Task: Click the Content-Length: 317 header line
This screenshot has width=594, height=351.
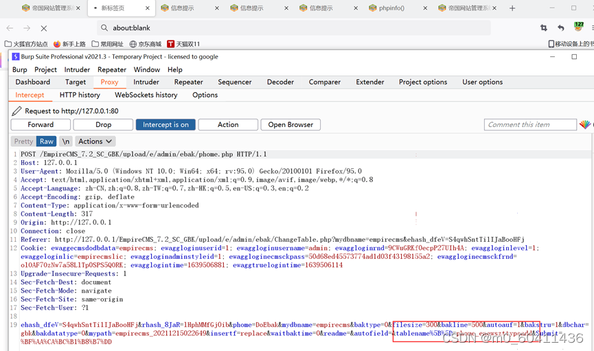Action: [56, 214]
